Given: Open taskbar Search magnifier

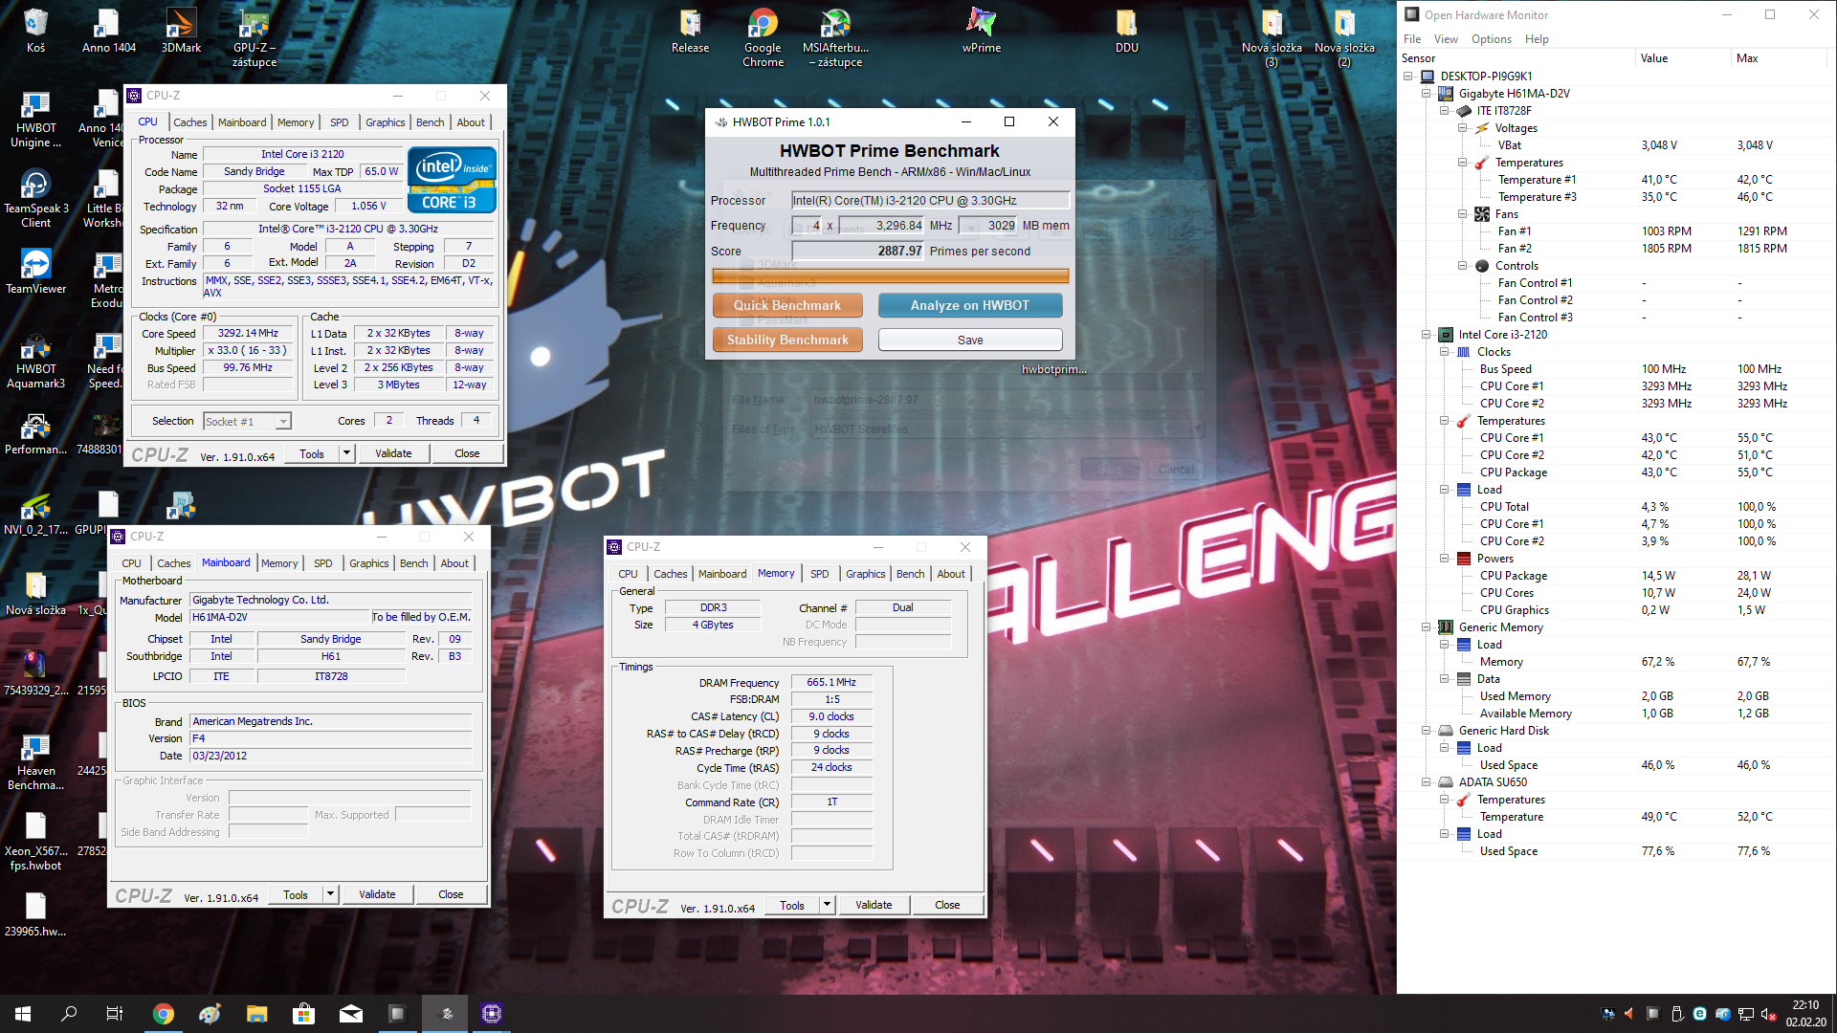Looking at the screenshot, I should [69, 1014].
